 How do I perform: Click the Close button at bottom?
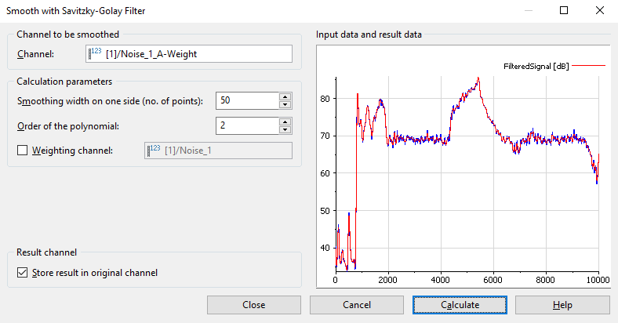coord(253,305)
